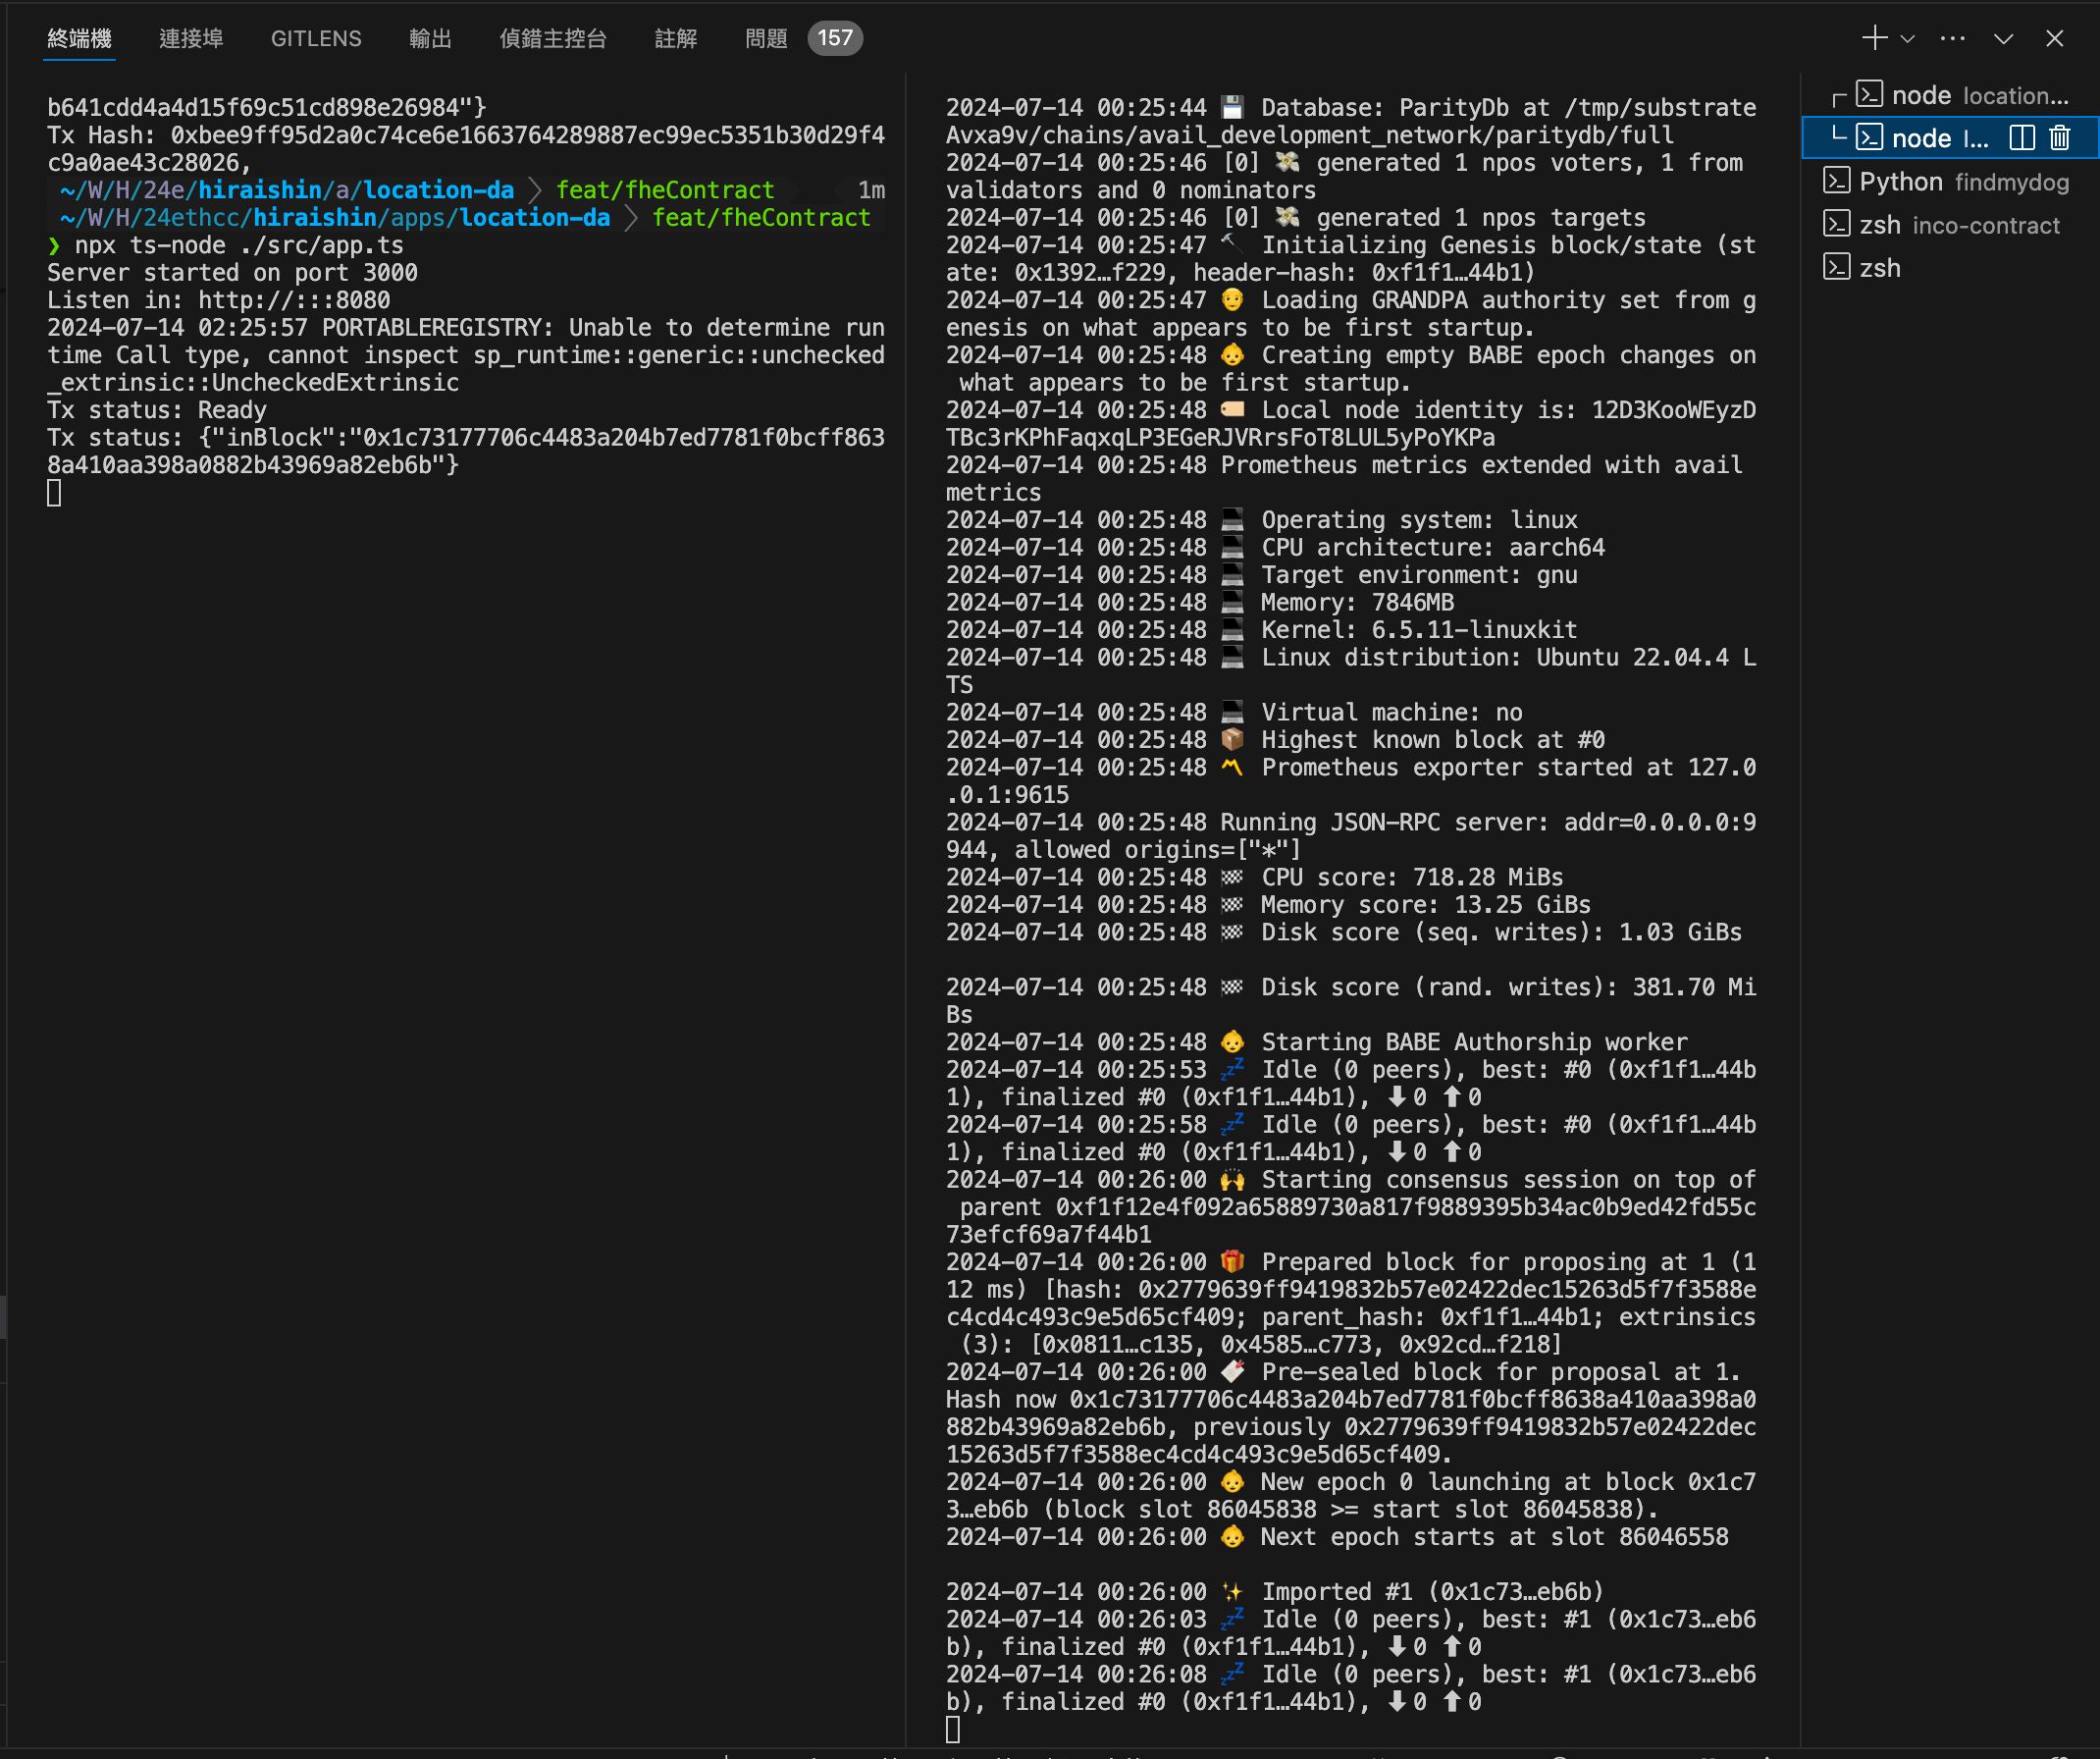Click the terminal icon of the selected node entry
Image resolution: width=2100 pixels, height=1759 pixels.
click(1870, 138)
